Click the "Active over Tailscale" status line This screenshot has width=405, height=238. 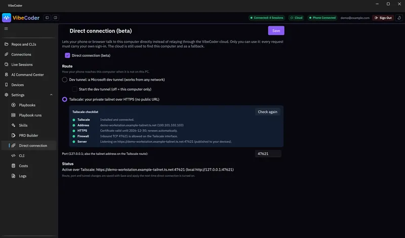click(x=148, y=170)
